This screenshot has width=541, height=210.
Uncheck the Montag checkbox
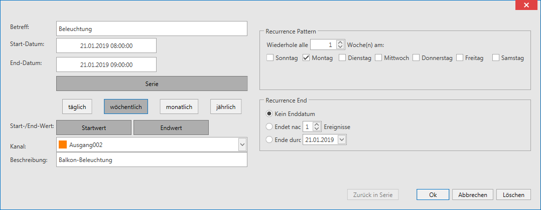(x=306, y=58)
